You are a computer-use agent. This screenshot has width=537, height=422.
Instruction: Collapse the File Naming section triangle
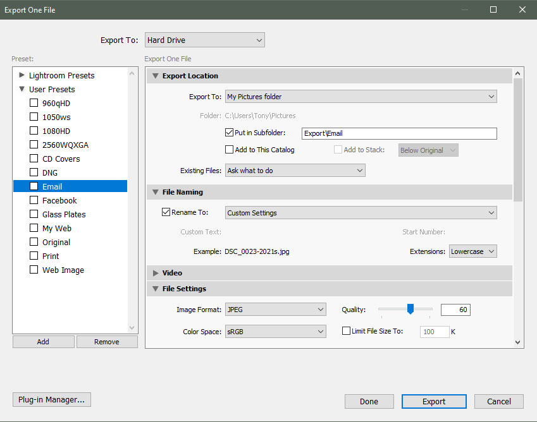tap(156, 192)
